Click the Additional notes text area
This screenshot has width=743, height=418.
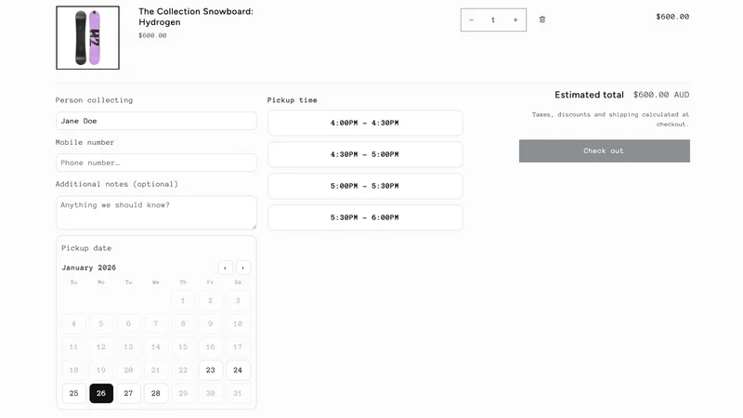pos(156,213)
